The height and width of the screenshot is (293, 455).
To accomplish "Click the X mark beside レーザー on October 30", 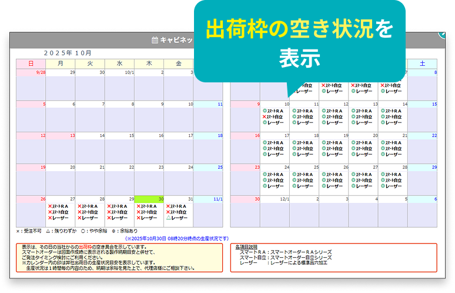I will pyautogui.click(x=138, y=218).
